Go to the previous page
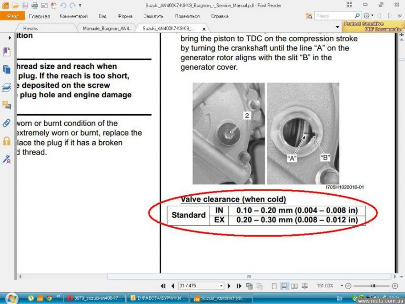This screenshot has width=405, height=304. 173,286
